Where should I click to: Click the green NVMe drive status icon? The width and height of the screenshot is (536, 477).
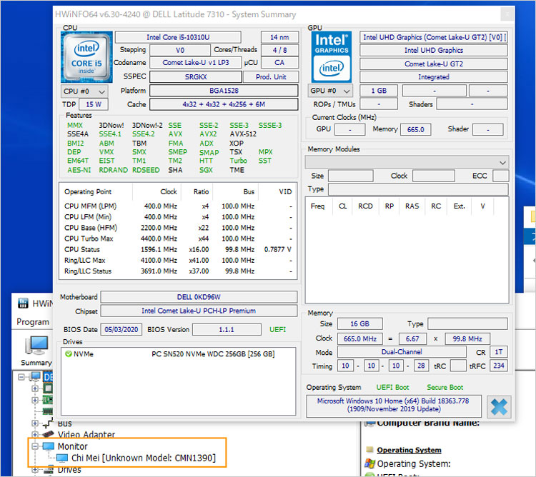(69, 353)
